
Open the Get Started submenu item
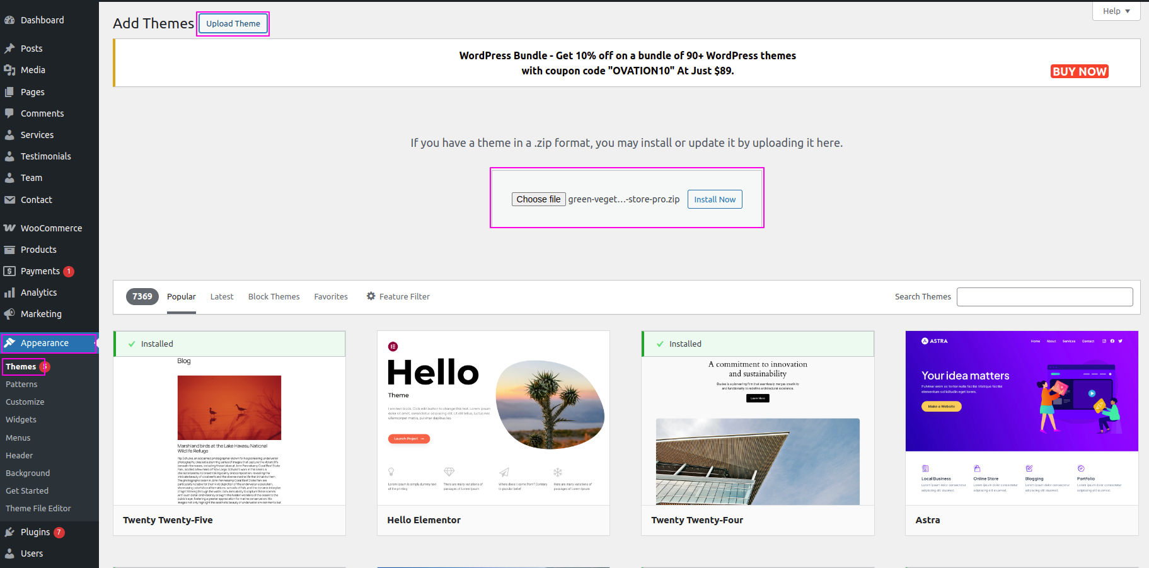click(27, 491)
